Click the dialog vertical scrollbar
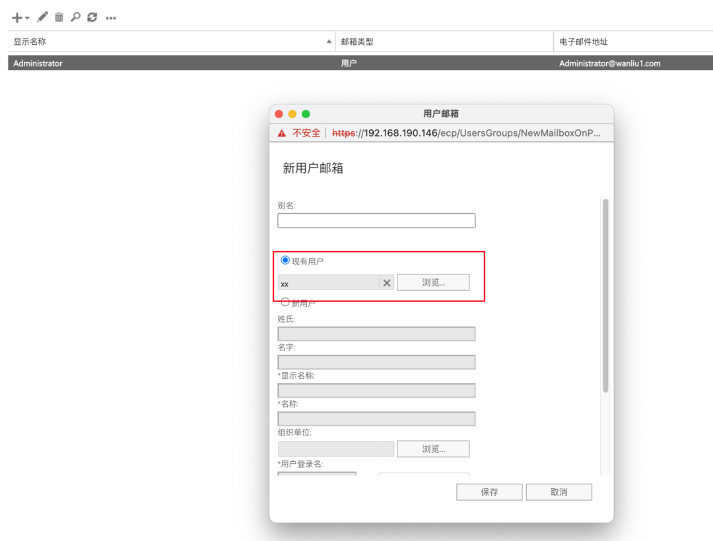Screen dimensions: 713x541 click(x=605, y=296)
